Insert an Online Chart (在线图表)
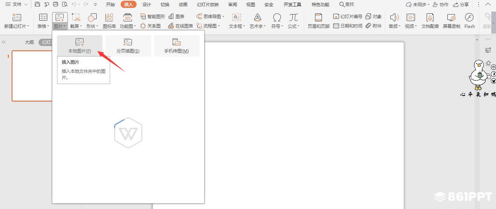 [x=181, y=26]
